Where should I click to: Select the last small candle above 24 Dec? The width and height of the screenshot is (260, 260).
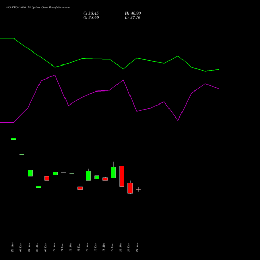pos(138,190)
